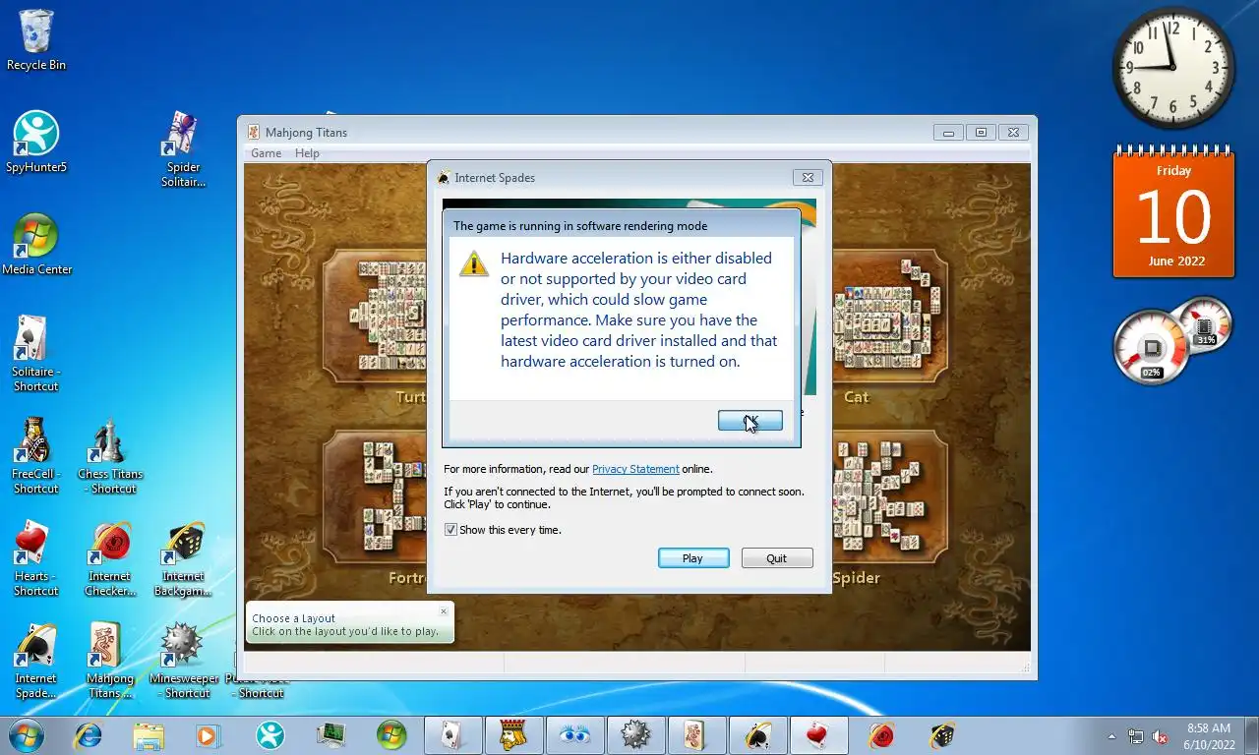
Task: Select the SpyHunter5 desktop shortcut
Action: (x=36, y=142)
